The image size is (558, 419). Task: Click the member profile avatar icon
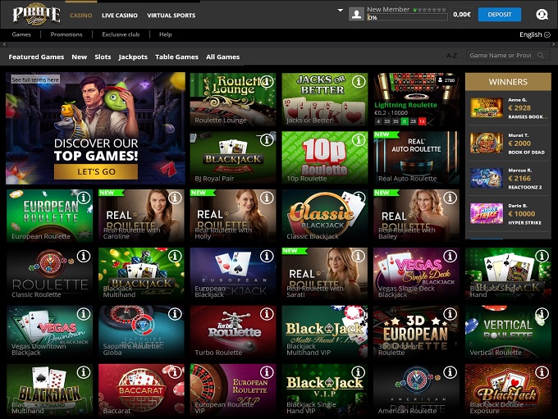pyautogui.click(x=356, y=14)
